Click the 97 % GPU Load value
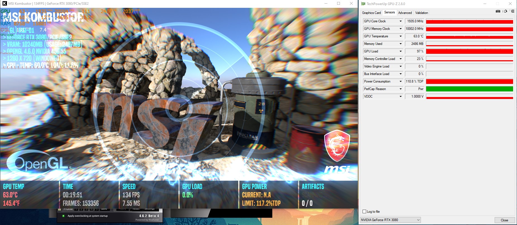 click(414, 51)
